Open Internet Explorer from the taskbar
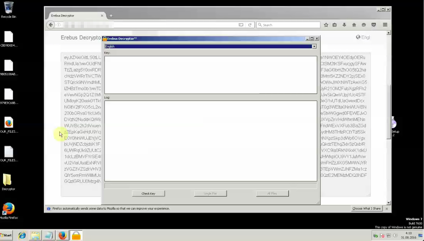424x241 pixels. pyautogui.click(x=22, y=236)
